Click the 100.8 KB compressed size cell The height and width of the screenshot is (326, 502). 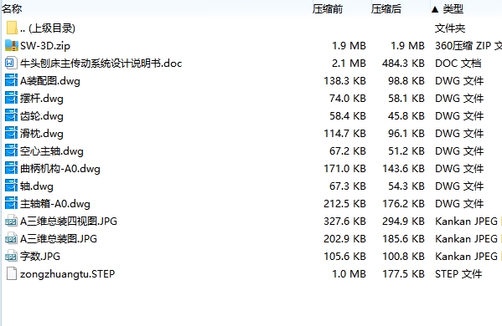tap(403, 257)
